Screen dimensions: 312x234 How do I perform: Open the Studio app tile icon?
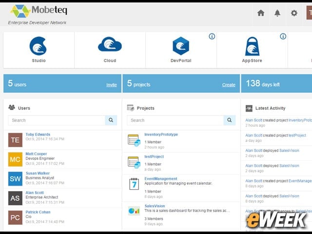38,46
